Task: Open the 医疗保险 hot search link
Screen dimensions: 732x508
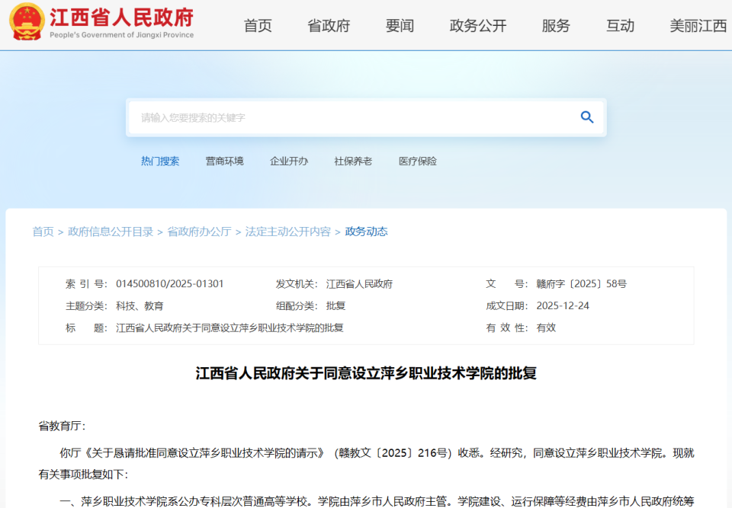Action: [x=416, y=161]
